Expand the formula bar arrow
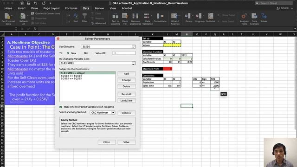Screen dimensions: 297x167 click(x=295, y=29)
